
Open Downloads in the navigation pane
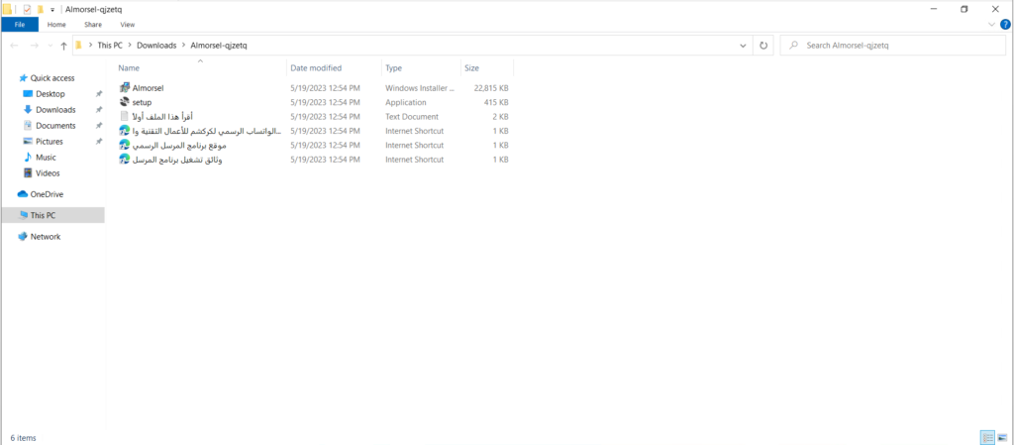click(x=55, y=110)
